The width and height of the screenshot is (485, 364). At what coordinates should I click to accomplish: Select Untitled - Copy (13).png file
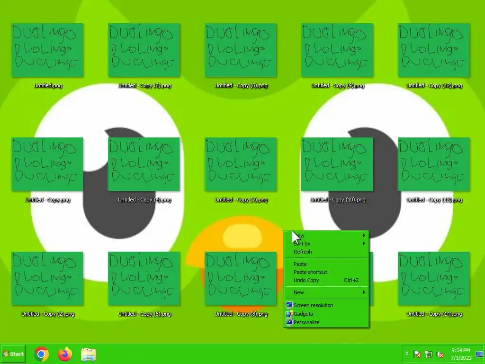[434, 170]
